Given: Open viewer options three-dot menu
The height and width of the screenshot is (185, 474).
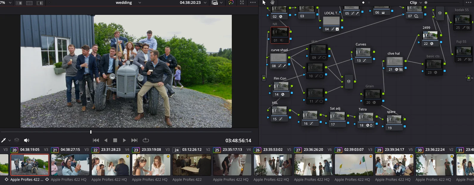Looking at the screenshot, I should click(x=253, y=2).
